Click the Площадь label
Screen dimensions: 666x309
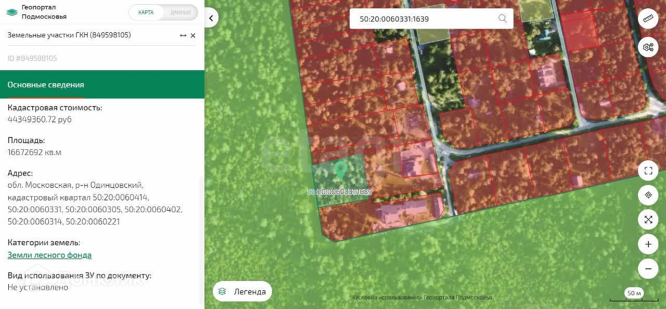click(26, 140)
